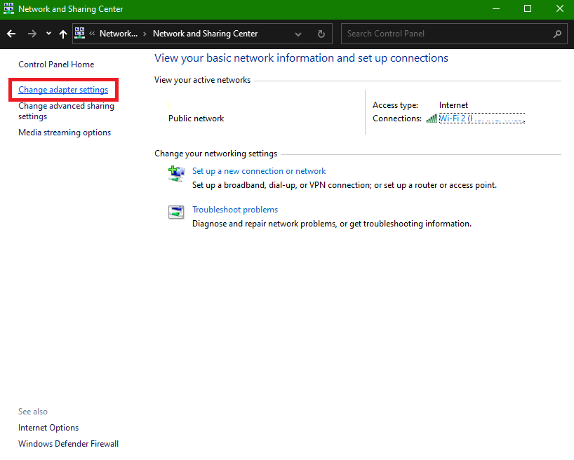Click the green Set up new connection icon
This screenshot has height=460, width=574.
point(175,173)
